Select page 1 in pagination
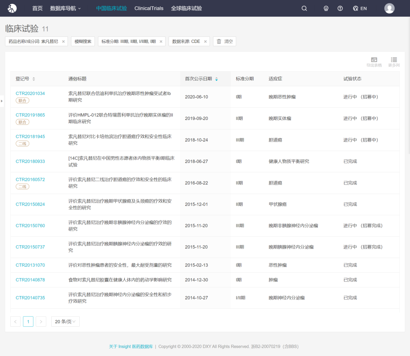Image resolution: width=410 pixels, height=356 pixels. click(x=28, y=321)
